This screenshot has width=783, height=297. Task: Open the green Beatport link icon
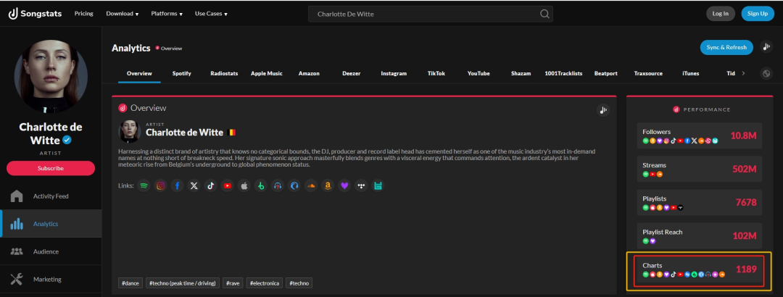[x=261, y=185]
